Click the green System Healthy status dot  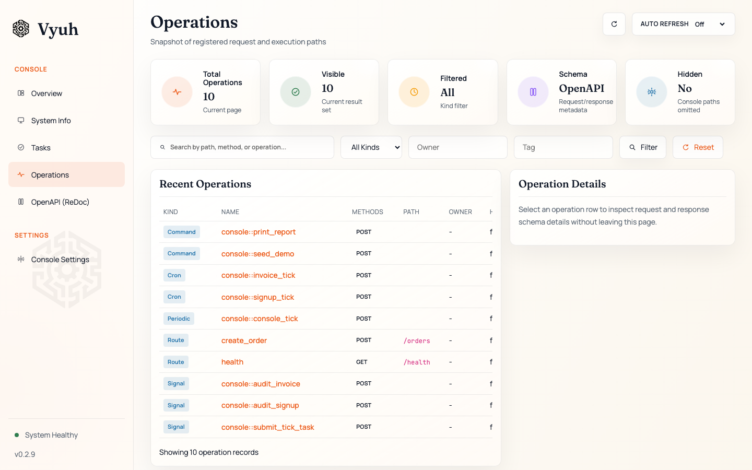click(x=17, y=435)
